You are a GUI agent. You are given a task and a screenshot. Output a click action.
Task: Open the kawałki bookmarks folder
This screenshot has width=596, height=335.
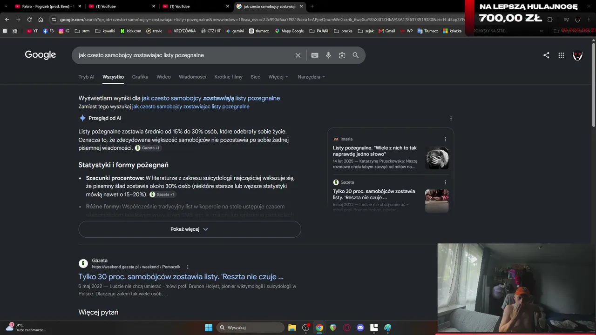pos(105,31)
